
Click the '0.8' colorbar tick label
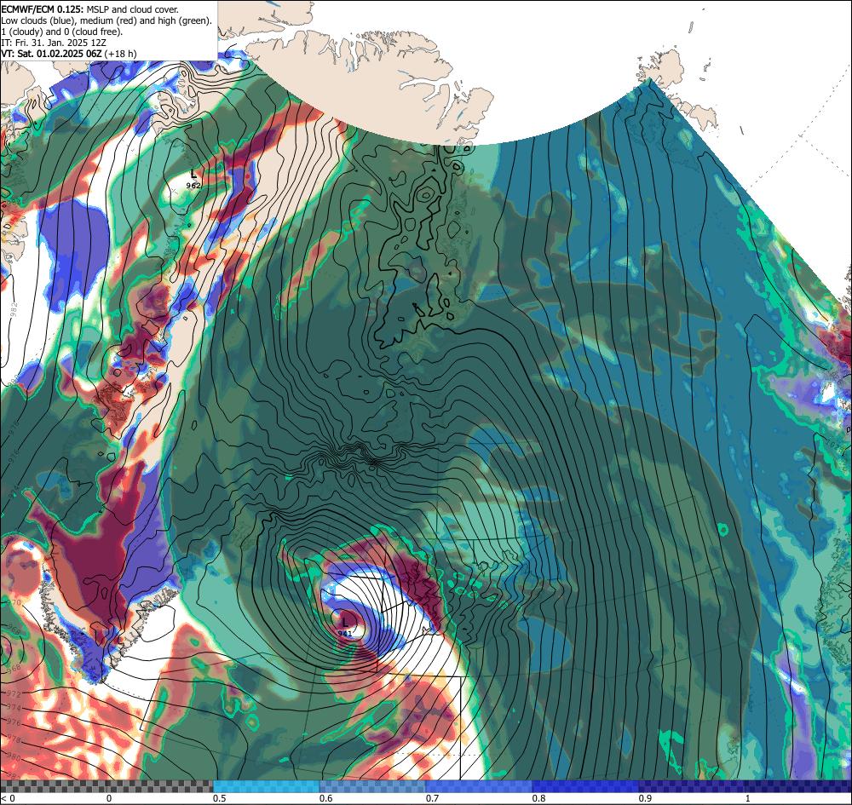[x=539, y=798]
